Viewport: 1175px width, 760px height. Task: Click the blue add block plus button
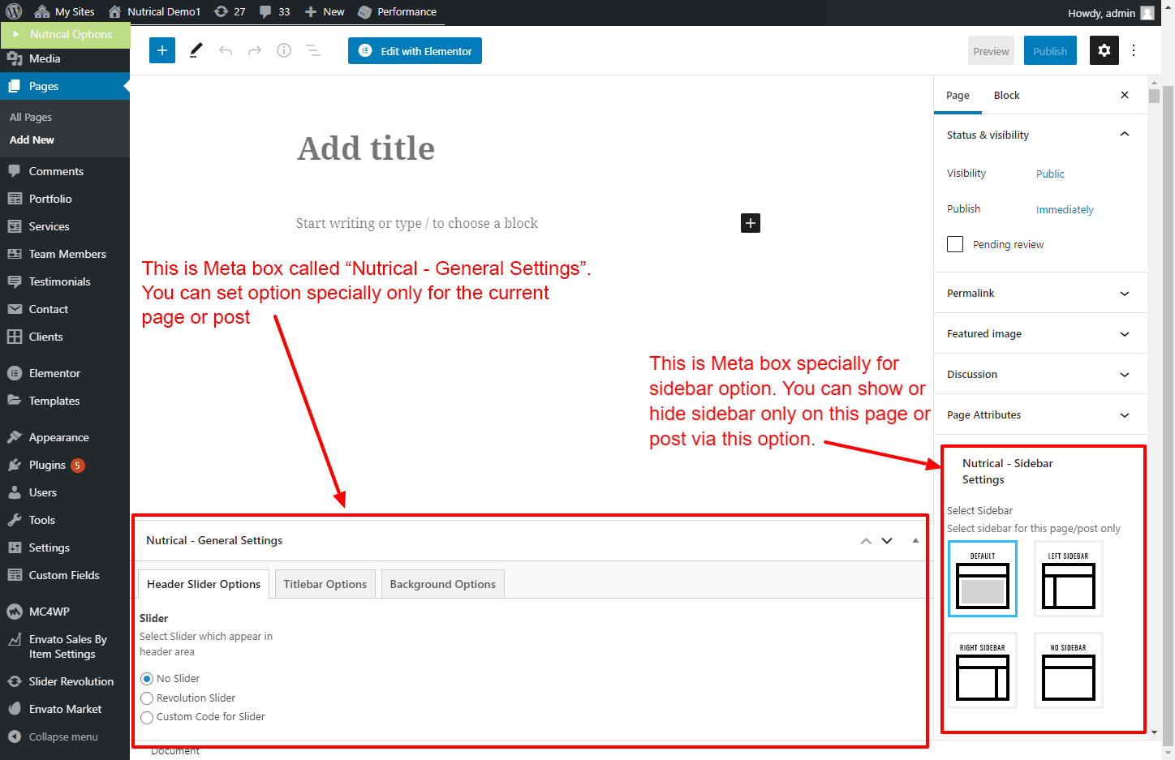[162, 50]
